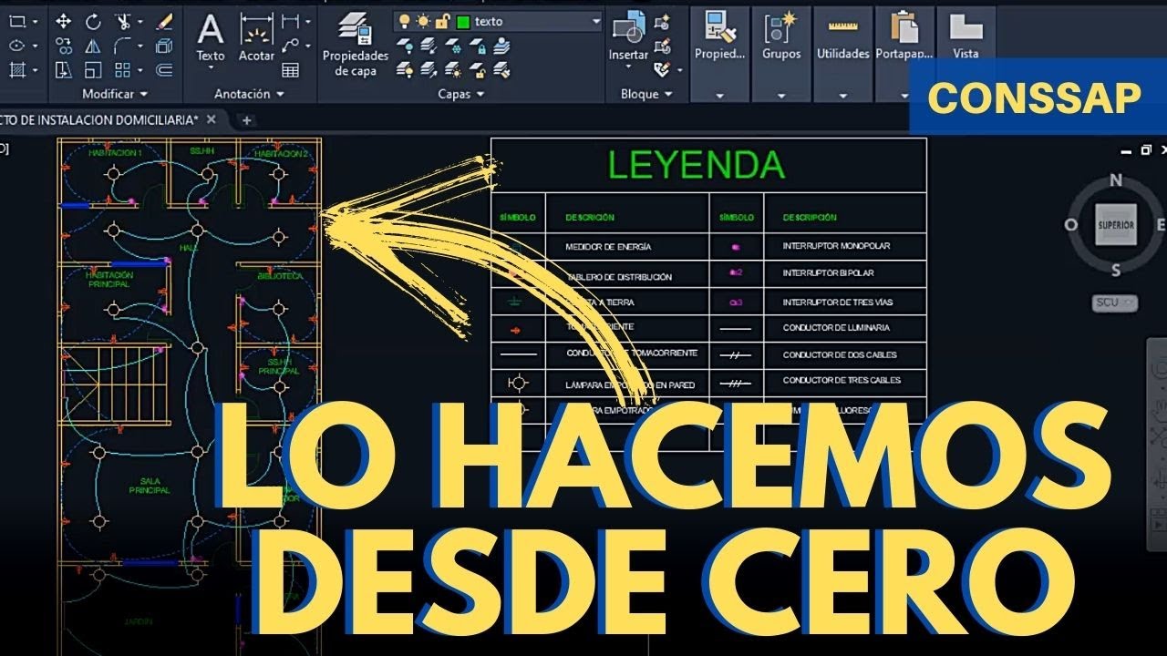Select the Offset tool

pyautogui.click(x=164, y=70)
